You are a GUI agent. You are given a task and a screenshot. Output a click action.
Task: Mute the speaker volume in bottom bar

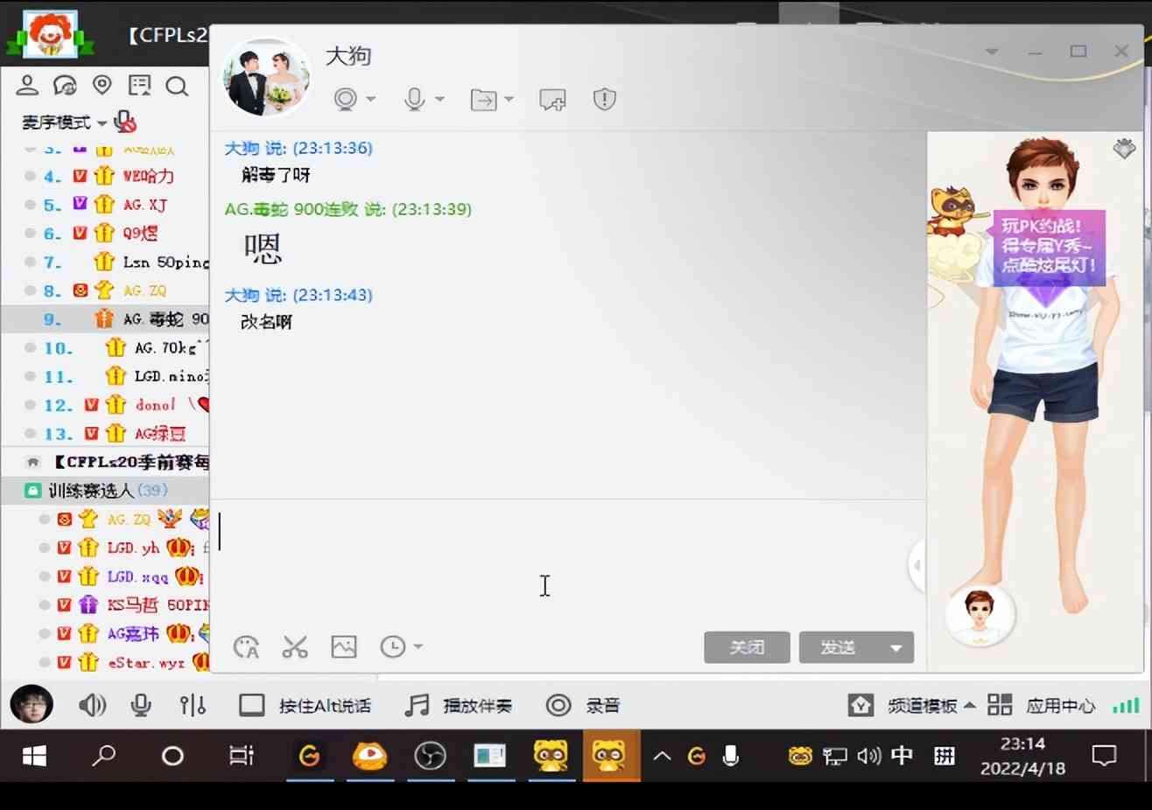[x=92, y=705]
